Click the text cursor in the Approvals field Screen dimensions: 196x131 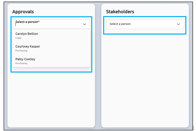tap(16, 25)
